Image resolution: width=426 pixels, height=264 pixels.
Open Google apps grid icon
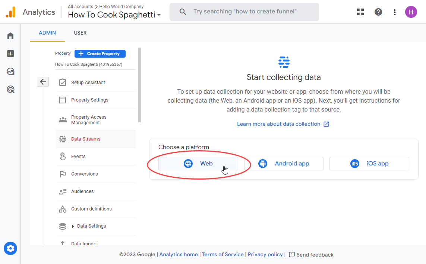360,12
